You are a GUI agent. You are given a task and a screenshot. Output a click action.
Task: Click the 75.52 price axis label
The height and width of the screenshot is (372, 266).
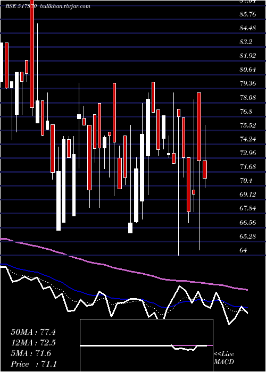[248, 125]
